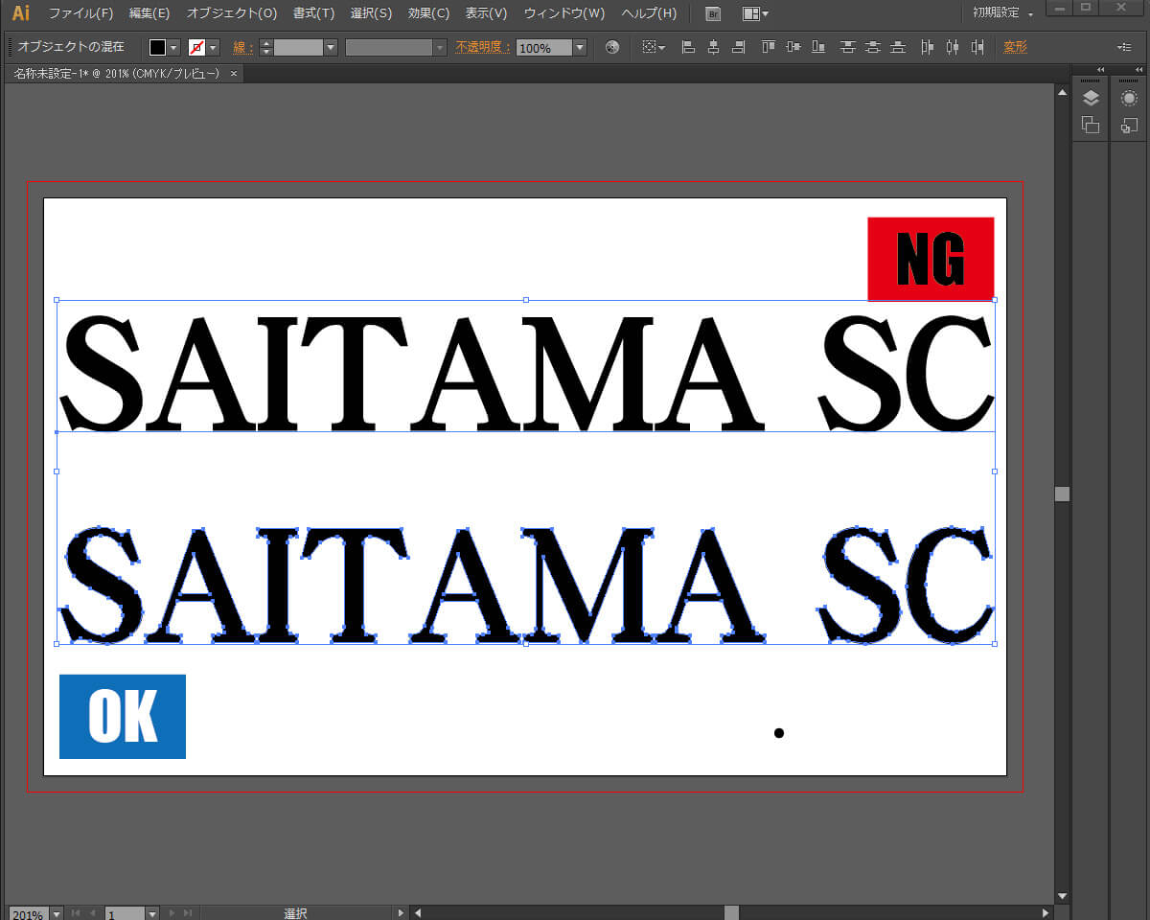Click the zoom percentage field 201%
This screenshot has height=920, width=1150.
(x=29, y=914)
